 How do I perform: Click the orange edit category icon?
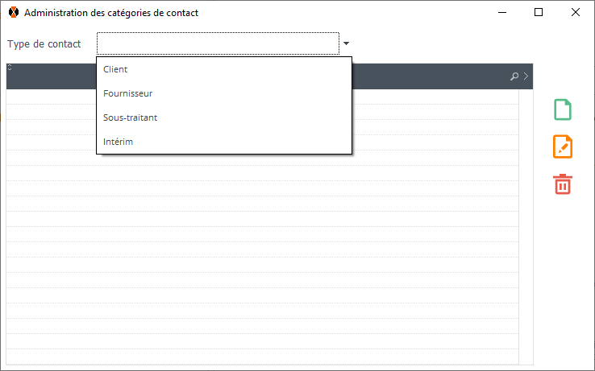click(563, 146)
